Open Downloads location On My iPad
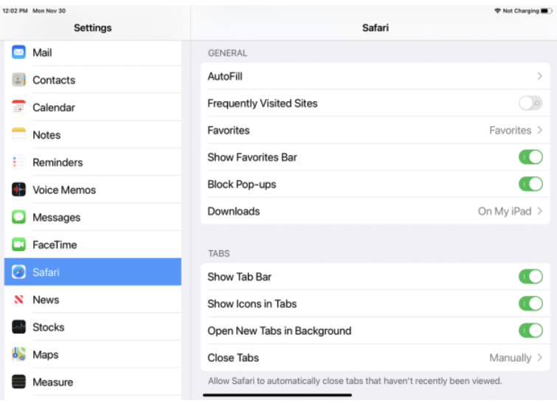 [x=510, y=211]
